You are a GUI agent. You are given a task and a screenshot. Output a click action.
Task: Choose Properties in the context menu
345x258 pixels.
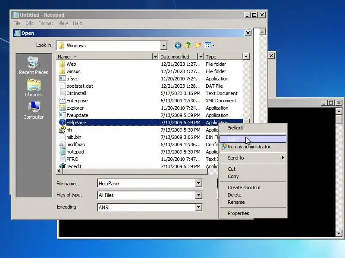[x=253, y=213]
